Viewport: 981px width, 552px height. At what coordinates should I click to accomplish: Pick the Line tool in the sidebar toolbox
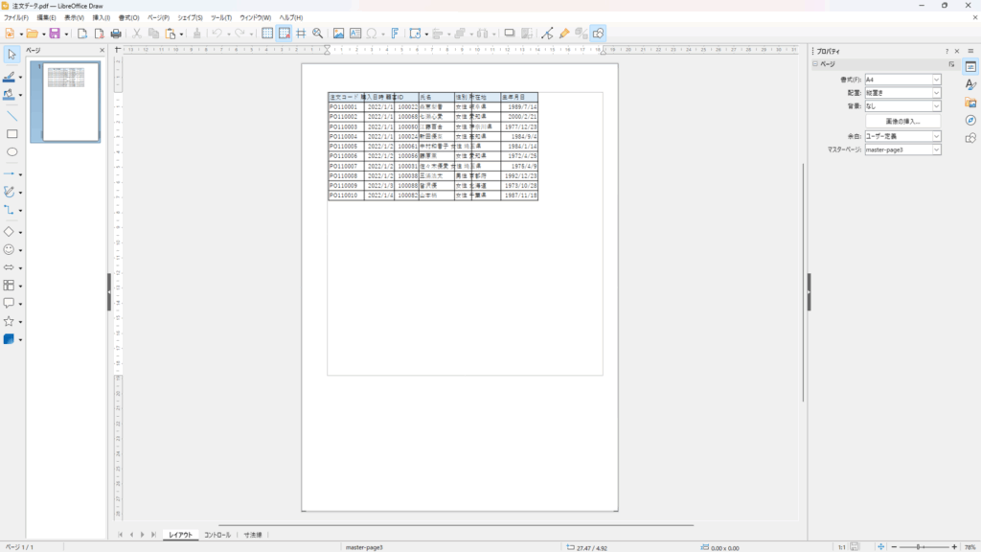[12, 115]
